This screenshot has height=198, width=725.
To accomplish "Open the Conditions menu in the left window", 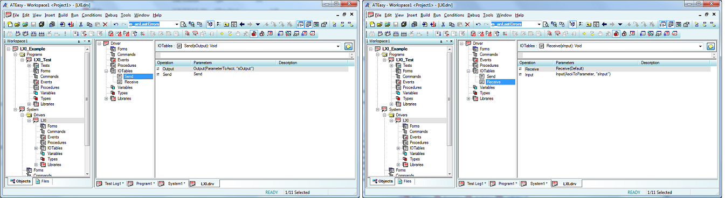I will tap(92, 15).
